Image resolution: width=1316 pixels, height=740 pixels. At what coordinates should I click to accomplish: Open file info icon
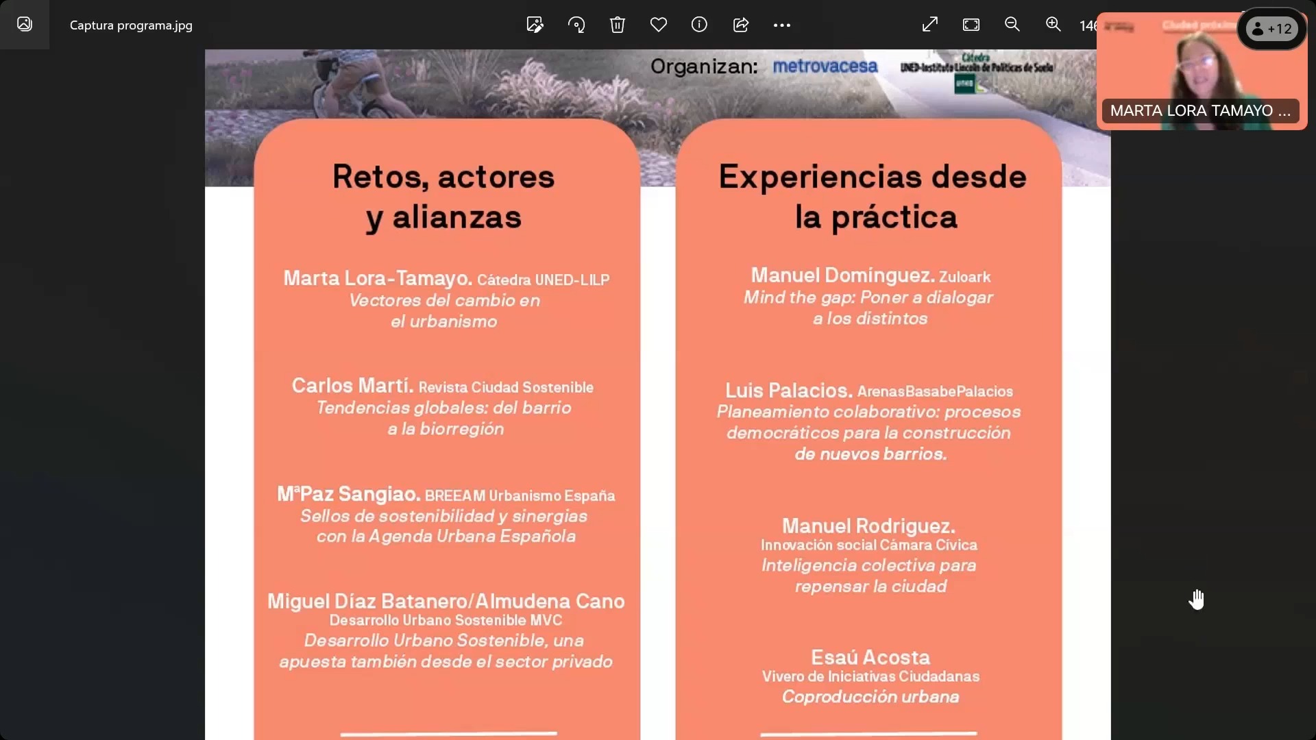tap(699, 25)
